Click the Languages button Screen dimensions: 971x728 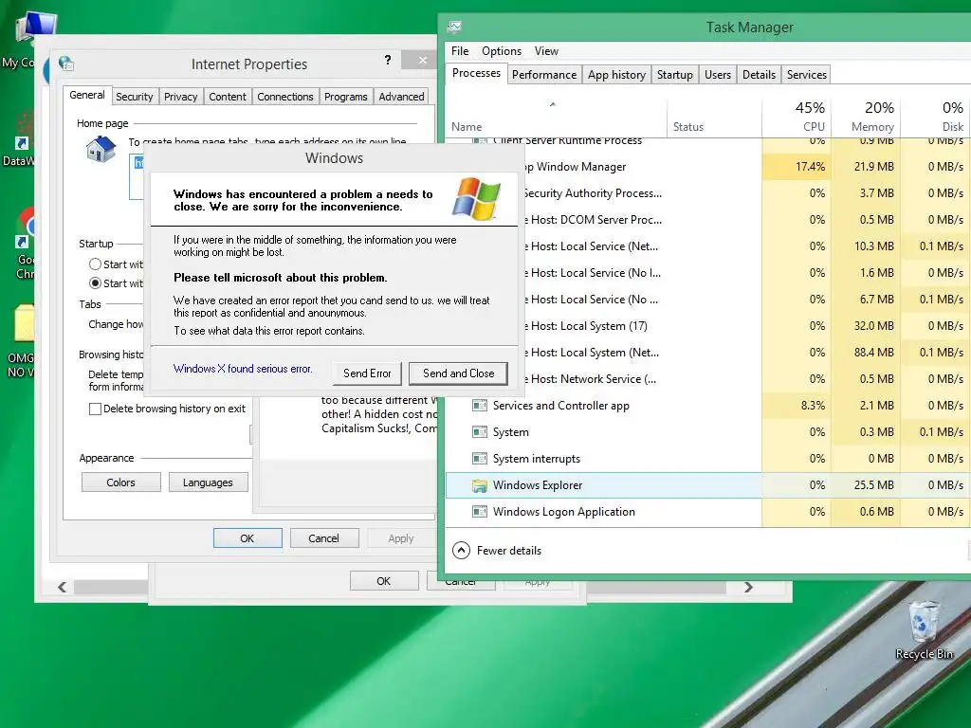208,482
